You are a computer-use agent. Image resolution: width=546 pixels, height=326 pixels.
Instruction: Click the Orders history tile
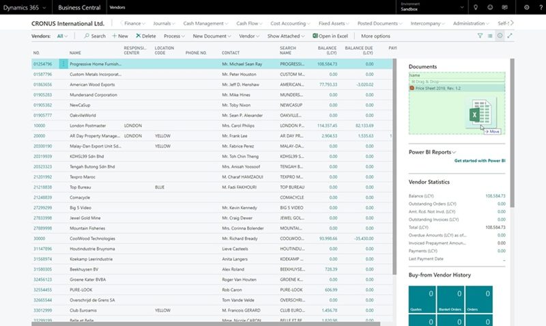click(x=479, y=299)
